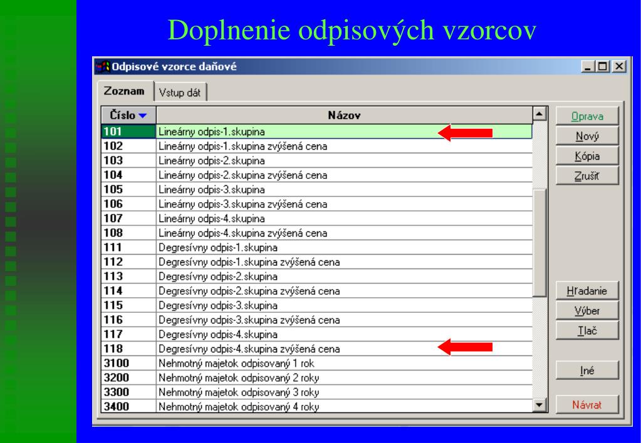Click the Výber button
Viewport: 641px width, 443px height.
click(587, 311)
